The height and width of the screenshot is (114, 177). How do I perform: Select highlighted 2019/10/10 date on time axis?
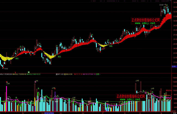click(x=48, y=112)
